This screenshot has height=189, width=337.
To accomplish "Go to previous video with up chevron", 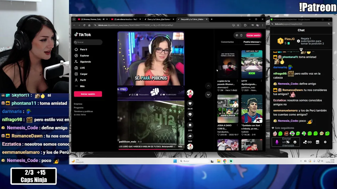I will coord(208,86).
